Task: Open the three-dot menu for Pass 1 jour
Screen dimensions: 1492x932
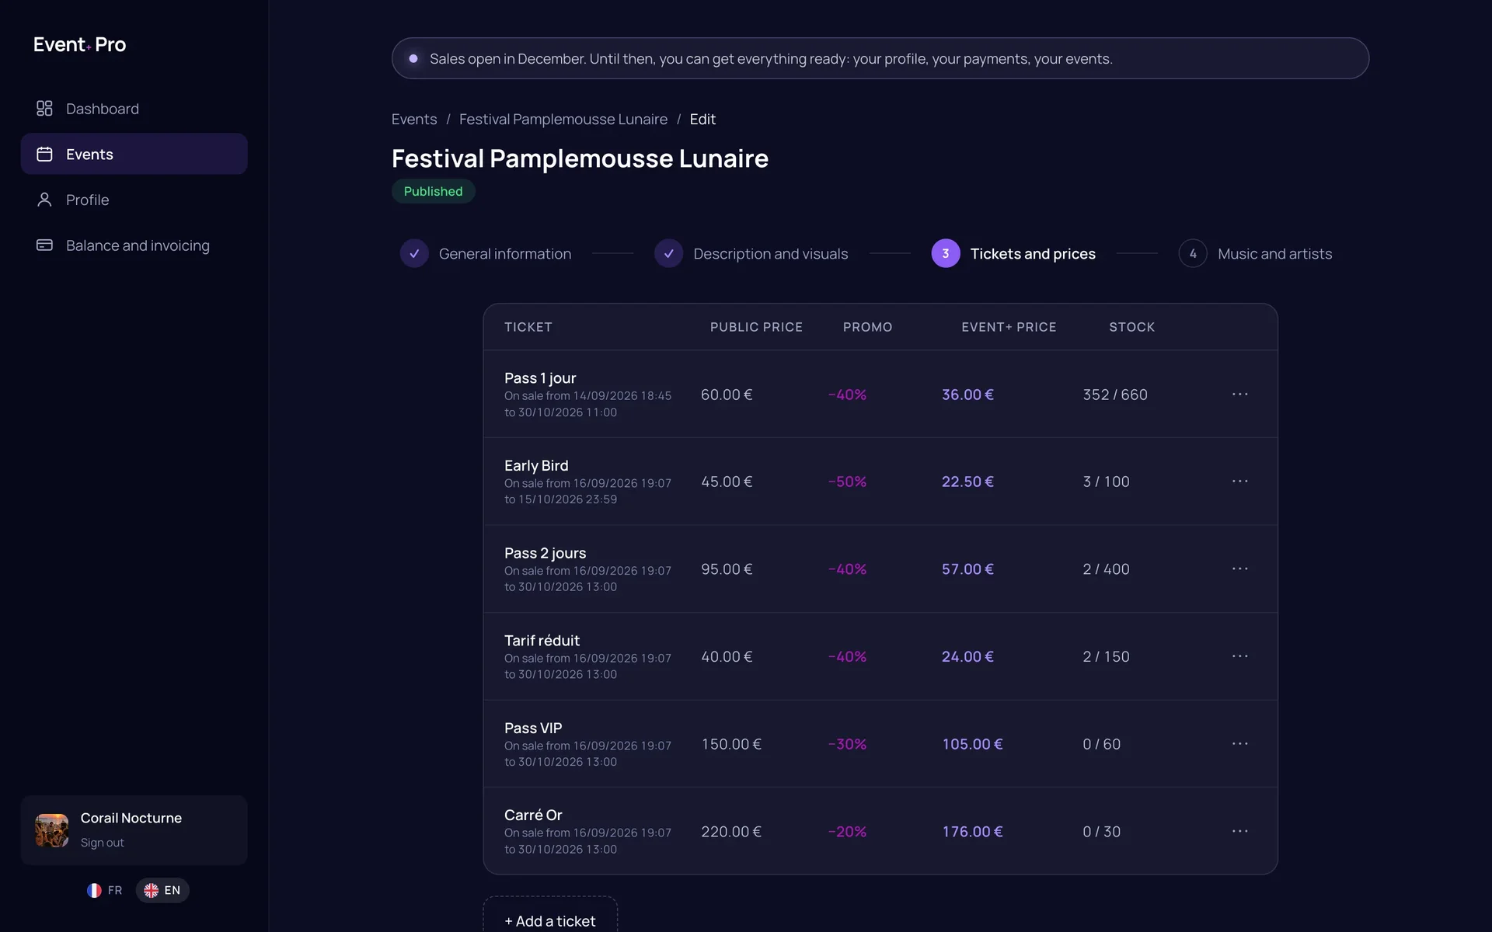Action: tap(1239, 395)
